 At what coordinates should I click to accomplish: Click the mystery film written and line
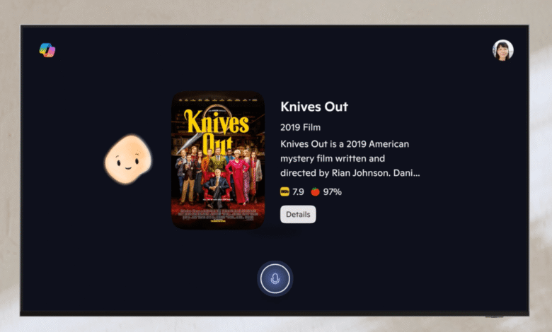point(333,159)
